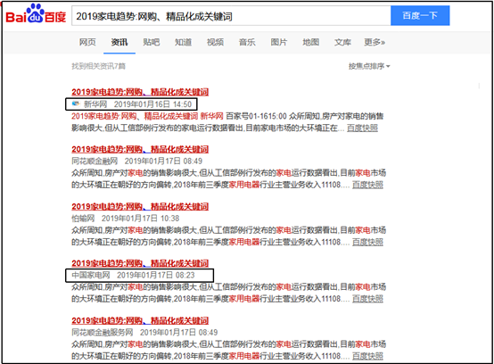This screenshot has width=494, height=364.
Task: Open the 音乐 tab
Action: pos(247,42)
